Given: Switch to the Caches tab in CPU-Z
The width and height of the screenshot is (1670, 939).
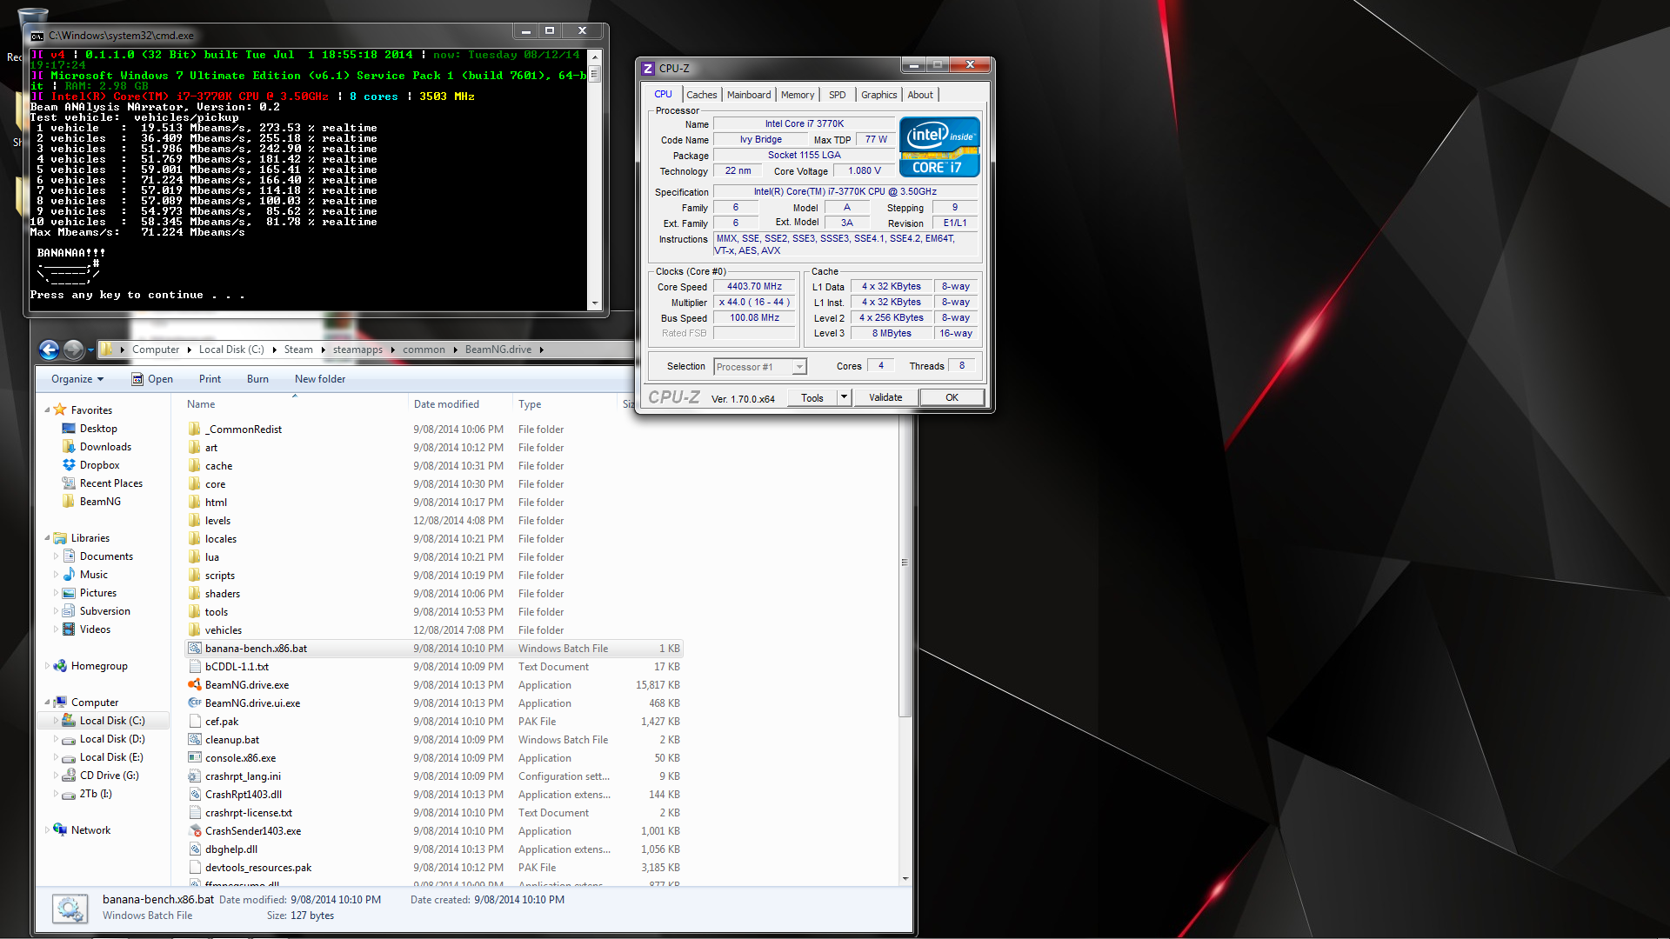Looking at the screenshot, I should [701, 95].
